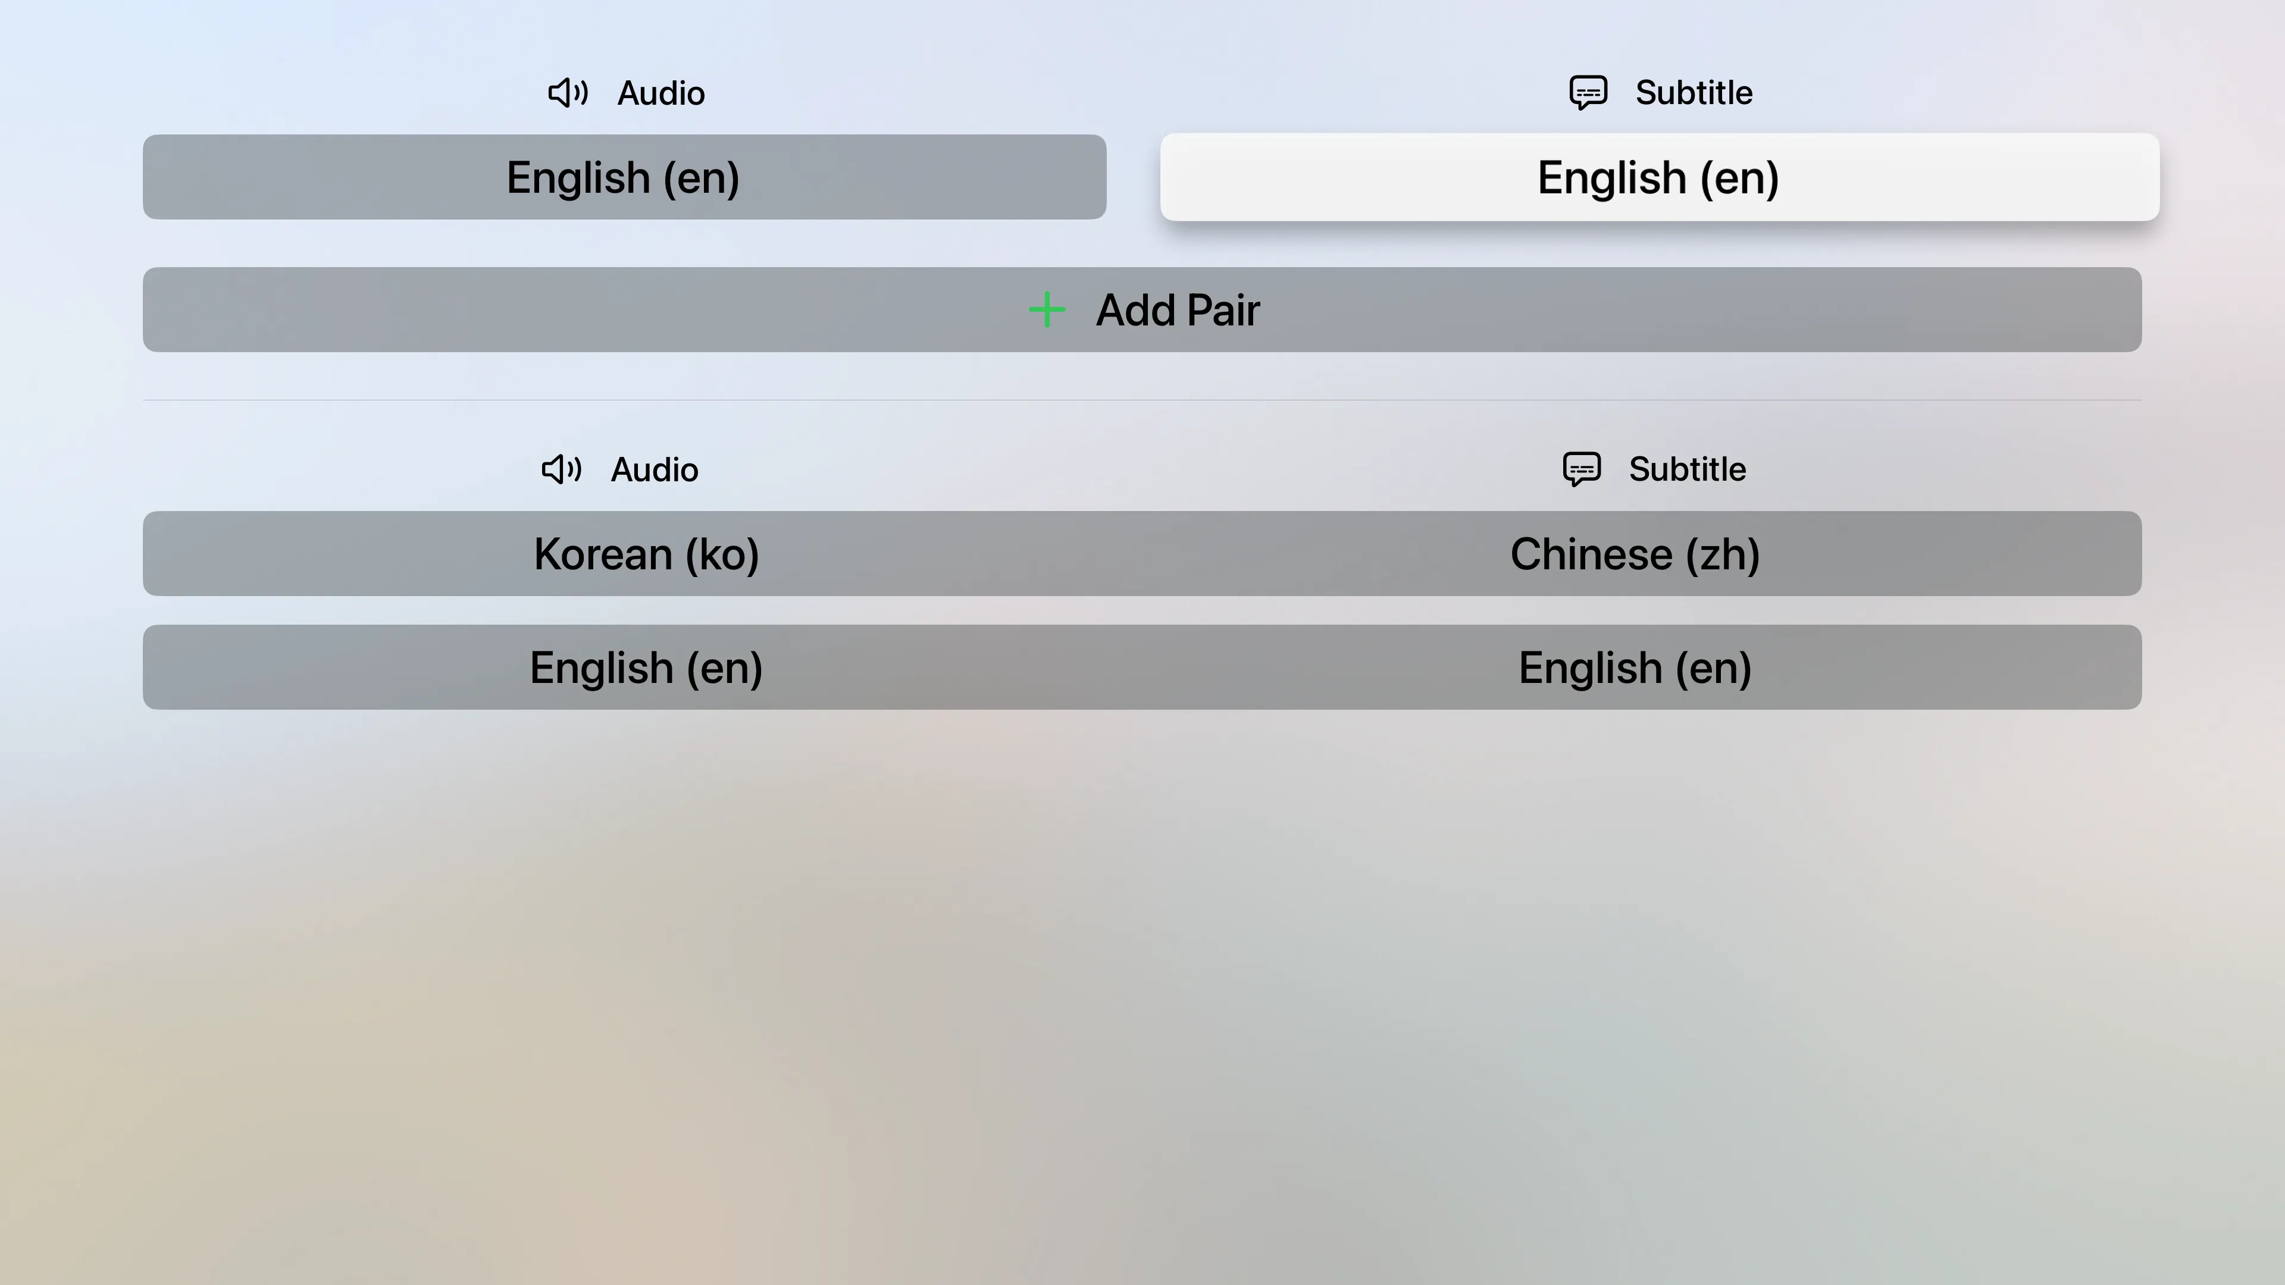Click the green plus icon on Add Pair
The width and height of the screenshot is (2285, 1285).
pos(1047,309)
